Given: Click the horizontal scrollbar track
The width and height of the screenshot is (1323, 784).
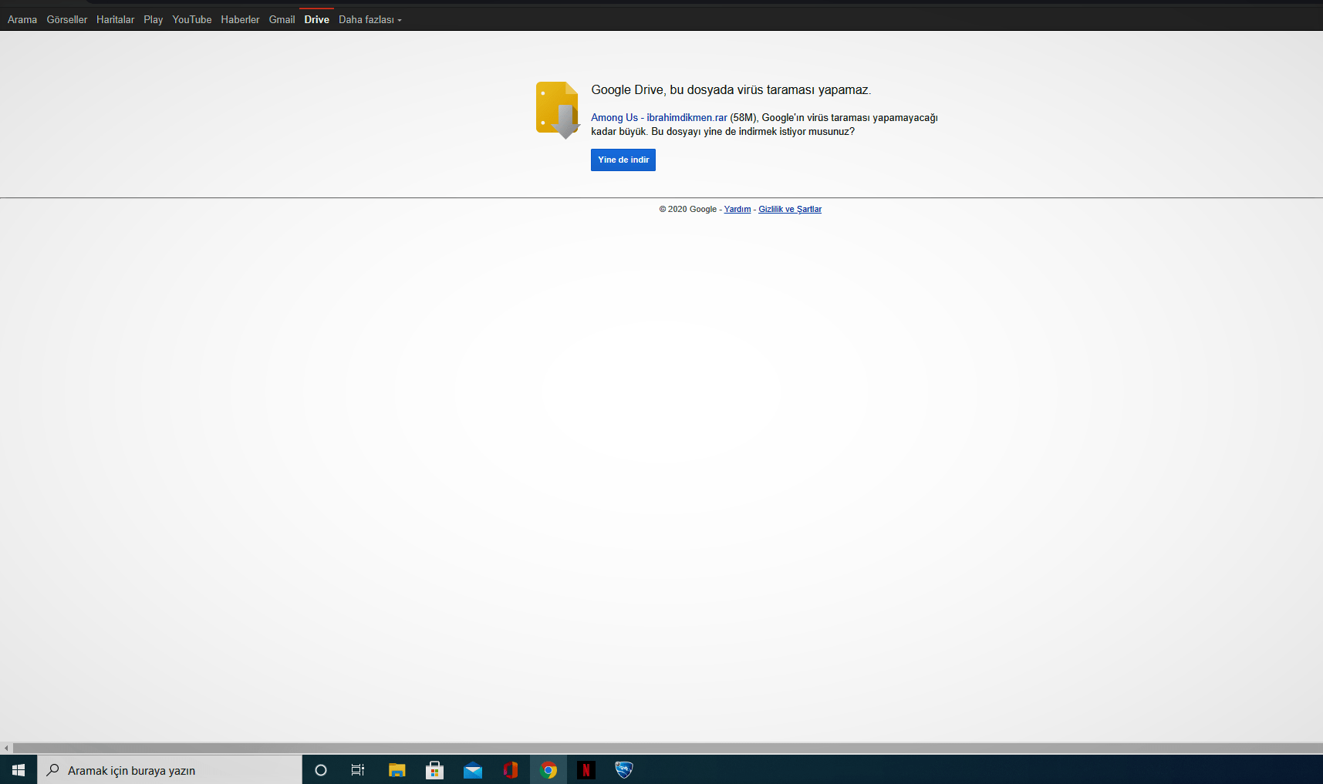Looking at the screenshot, I should click(x=667, y=748).
